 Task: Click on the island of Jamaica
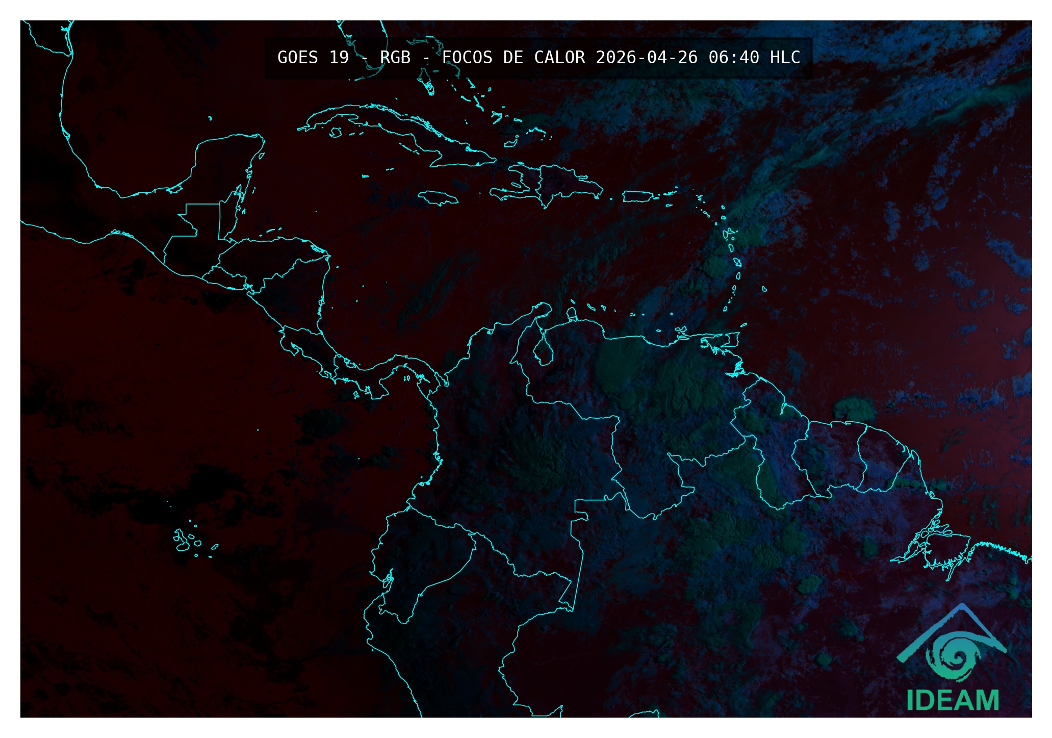(x=438, y=197)
